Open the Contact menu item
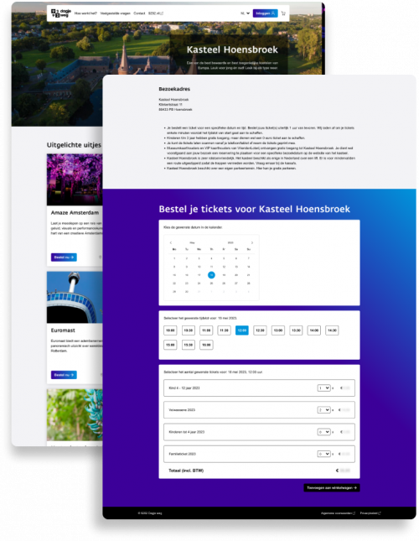Viewport: 419px width, 541px height. tap(139, 13)
